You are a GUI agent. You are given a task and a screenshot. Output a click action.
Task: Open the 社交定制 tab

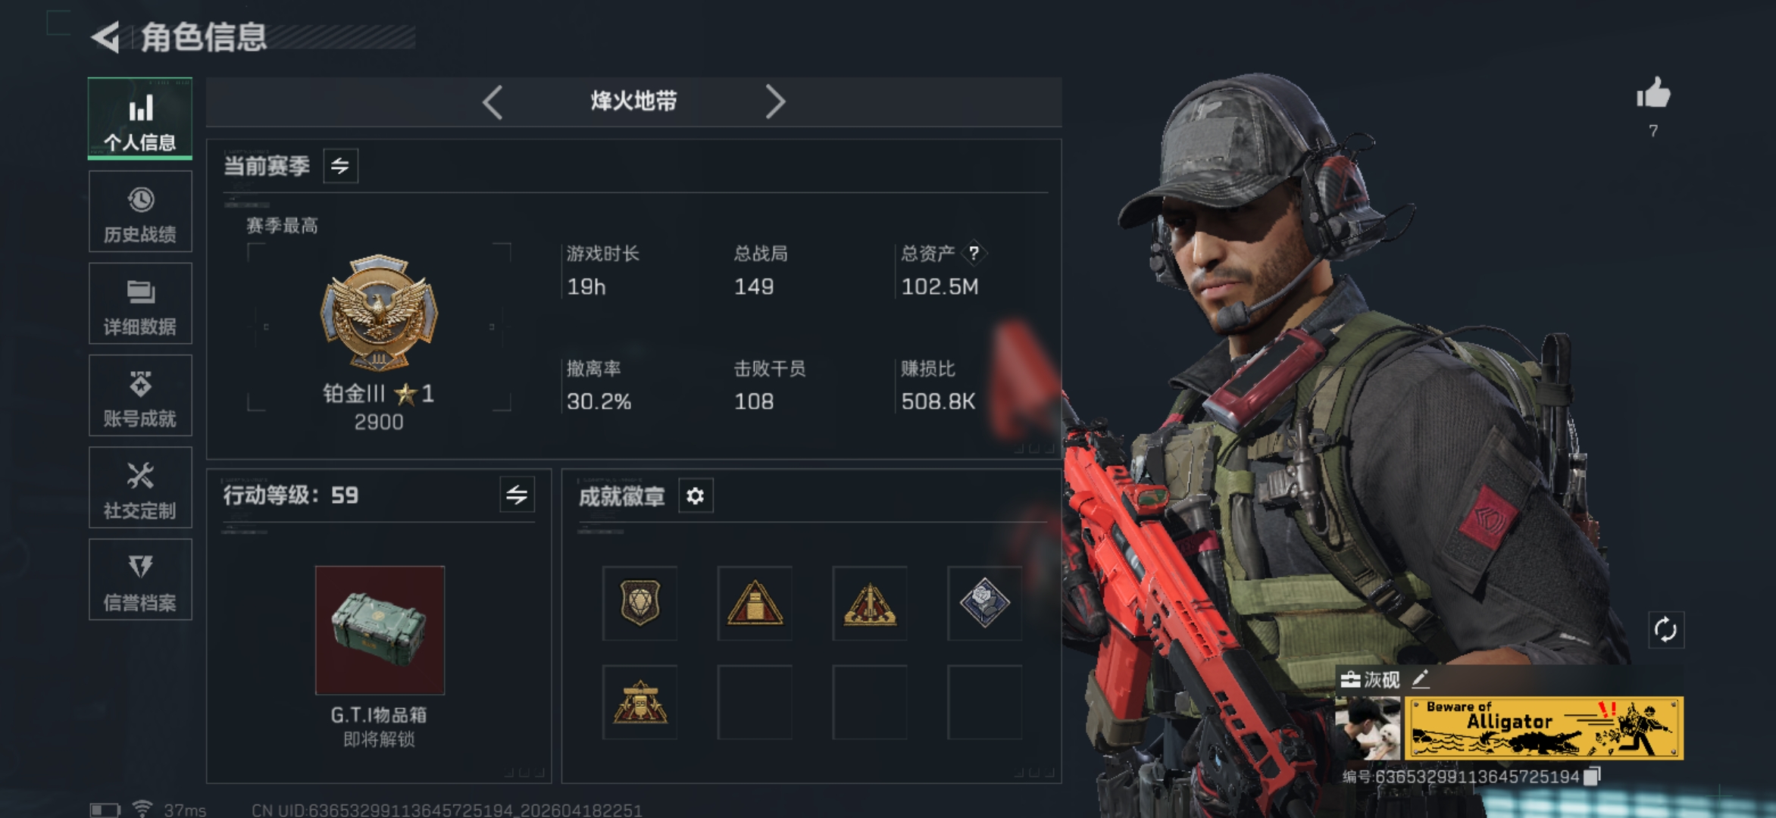click(x=140, y=487)
